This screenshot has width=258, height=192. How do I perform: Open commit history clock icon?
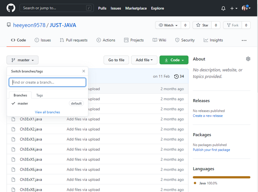point(176,76)
